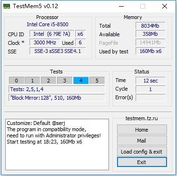Click the 'Block Mirror:128' status line
Viewport: 177px width, 176px height.
tap(57, 98)
